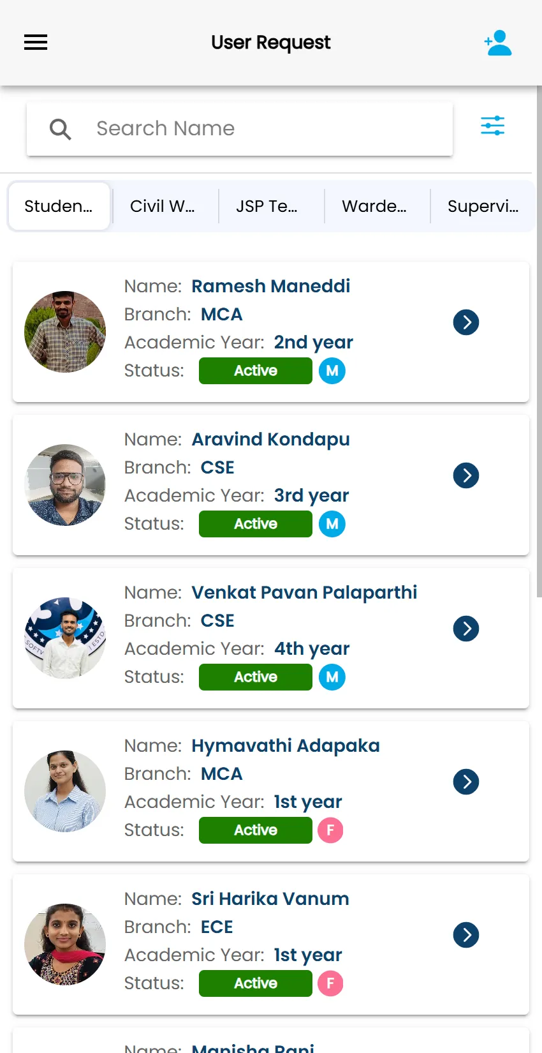Open the filter sliders icon

pos(492,126)
